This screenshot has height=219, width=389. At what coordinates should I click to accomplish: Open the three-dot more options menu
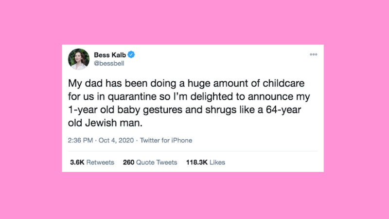click(x=313, y=54)
